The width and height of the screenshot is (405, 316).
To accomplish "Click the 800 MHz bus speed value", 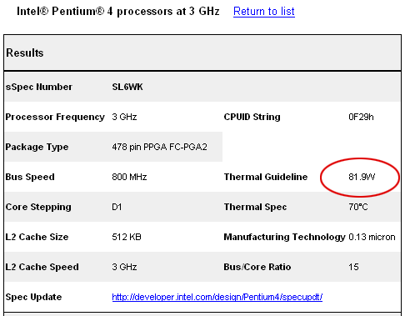I will [129, 177].
